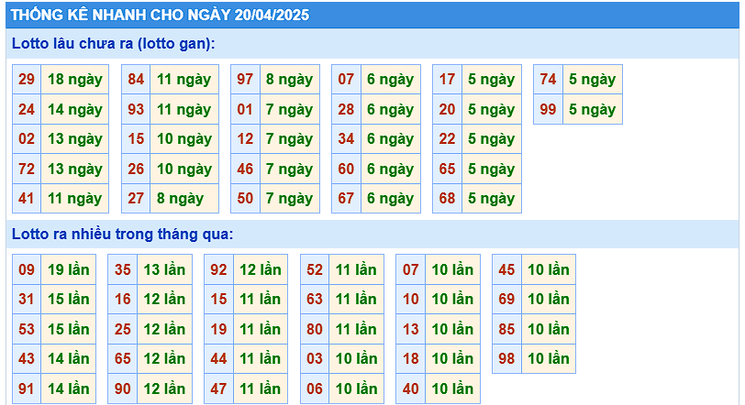Select lotto number 17
This screenshot has height=405, width=745.
point(447,79)
